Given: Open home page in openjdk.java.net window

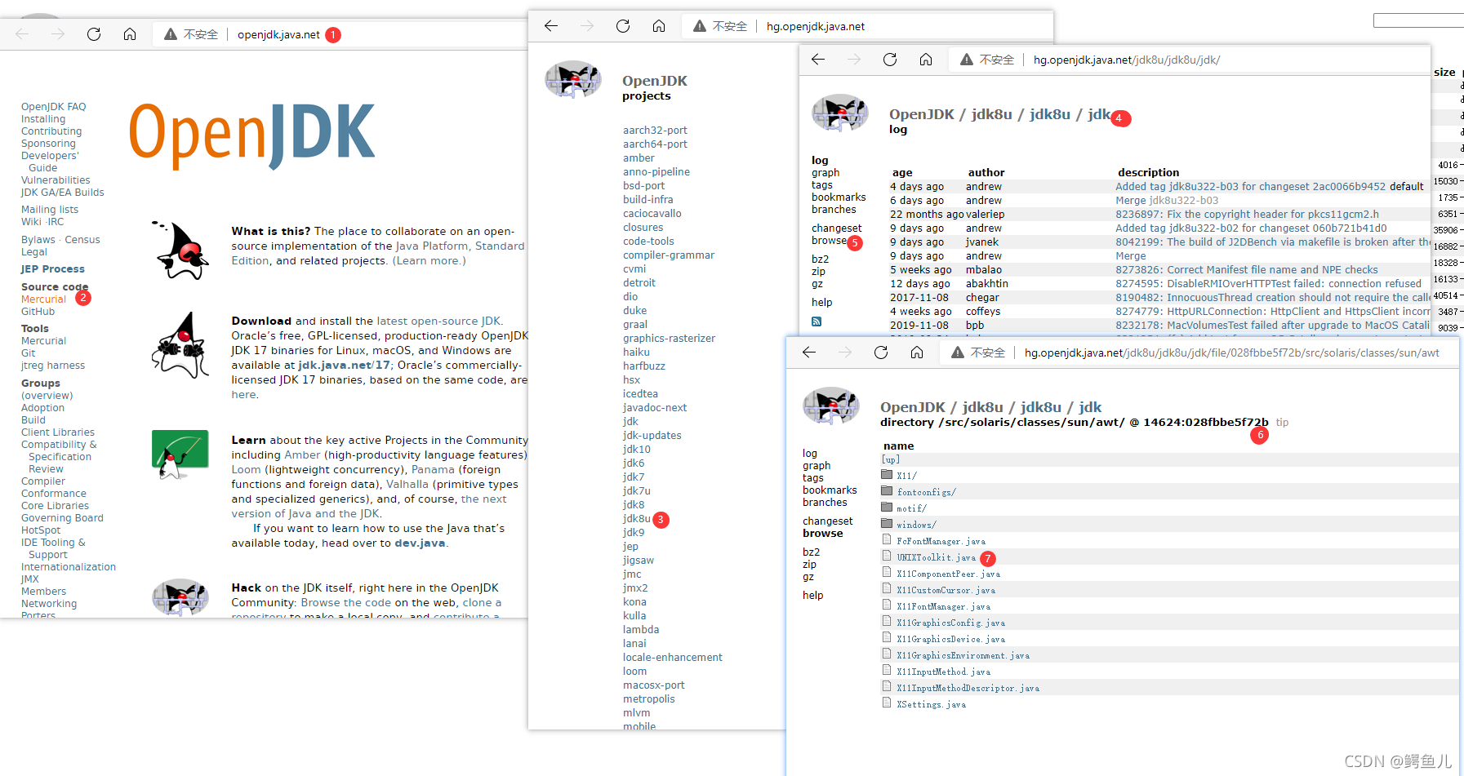Looking at the screenshot, I should (x=130, y=34).
